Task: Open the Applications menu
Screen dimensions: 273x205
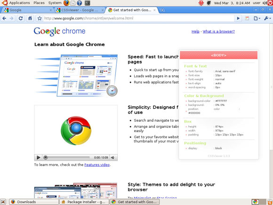Action: (19, 3)
